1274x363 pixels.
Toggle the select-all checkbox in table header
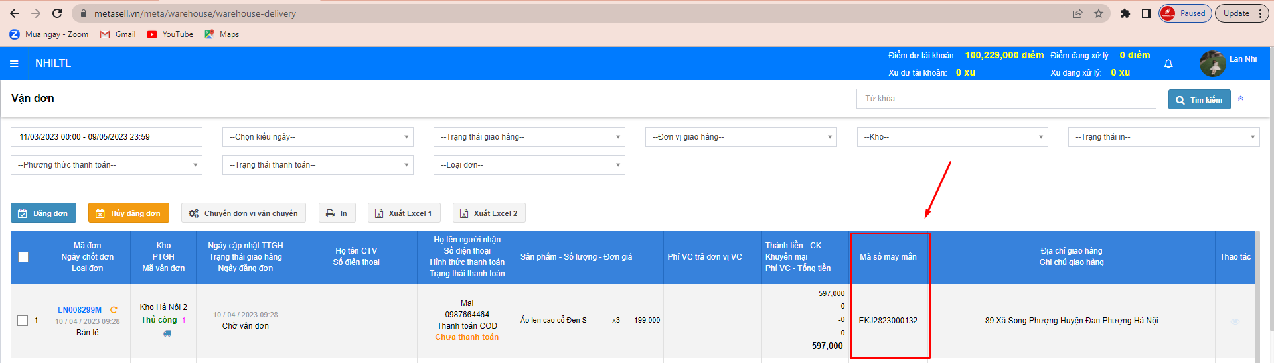(23, 257)
